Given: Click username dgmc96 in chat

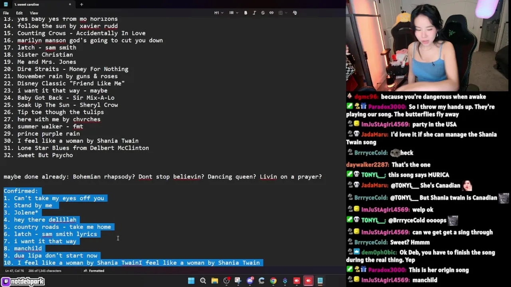Looking at the screenshot, I should coord(366,97).
